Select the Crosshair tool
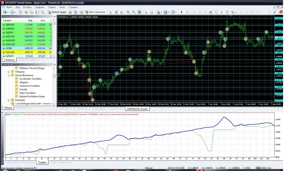This screenshot has height=171, width=285. point(188,12)
